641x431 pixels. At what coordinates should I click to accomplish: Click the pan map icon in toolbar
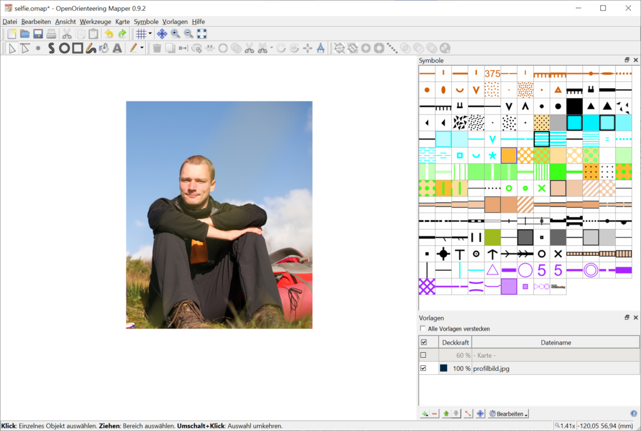point(162,34)
